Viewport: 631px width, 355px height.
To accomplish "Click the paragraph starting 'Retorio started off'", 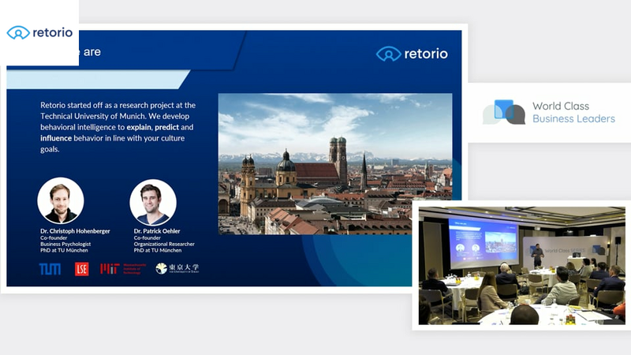I will click(x=118, y=127).
